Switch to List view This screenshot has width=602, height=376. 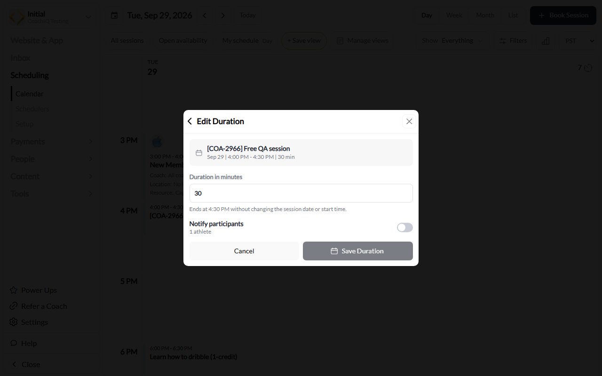[x=513, y=16]
